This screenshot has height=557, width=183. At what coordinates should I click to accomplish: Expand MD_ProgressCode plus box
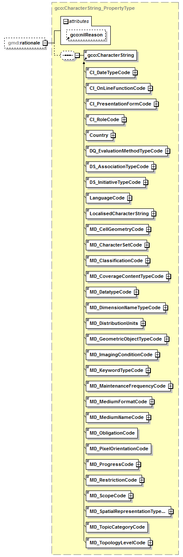pos(139,465)
